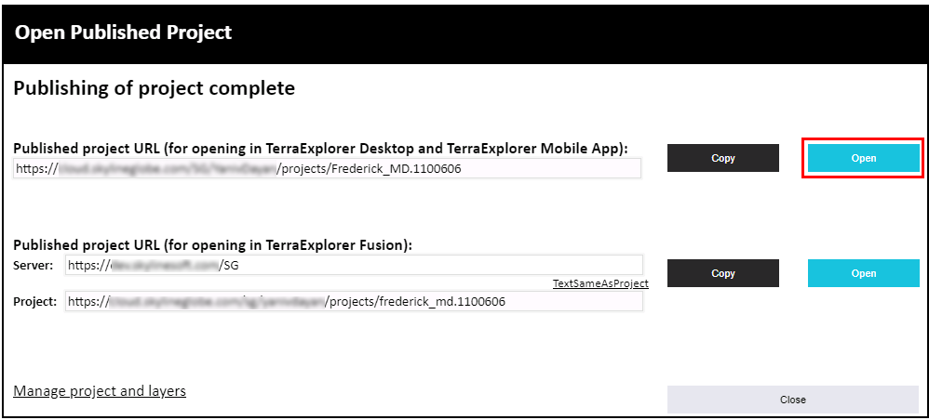Screen dimensions: 929x420
Task: Click the TextSameAsProject link
Action: point(600,283)
